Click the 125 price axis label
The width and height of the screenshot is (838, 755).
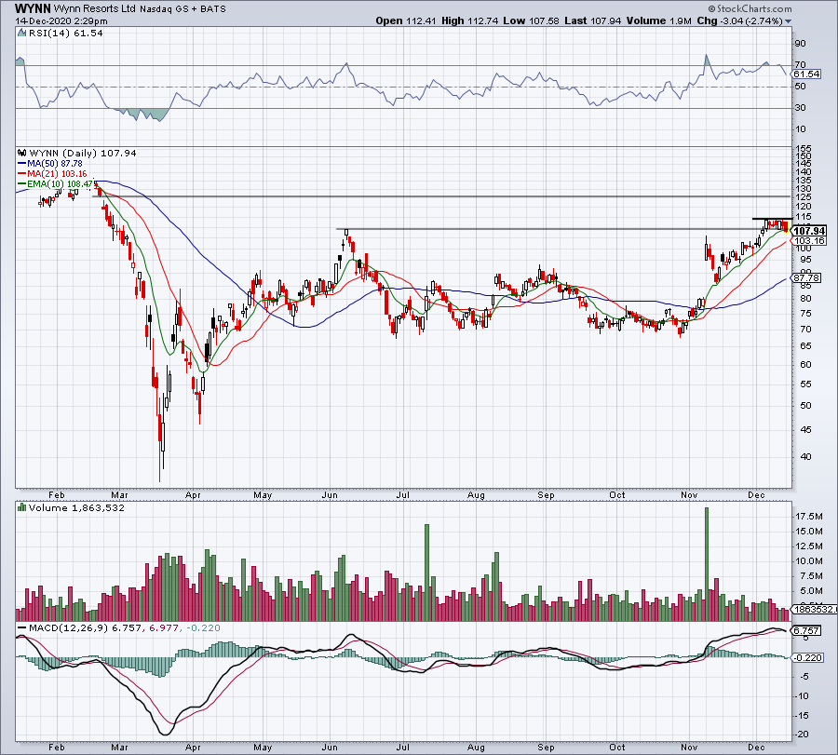click(x=804, y=196)
